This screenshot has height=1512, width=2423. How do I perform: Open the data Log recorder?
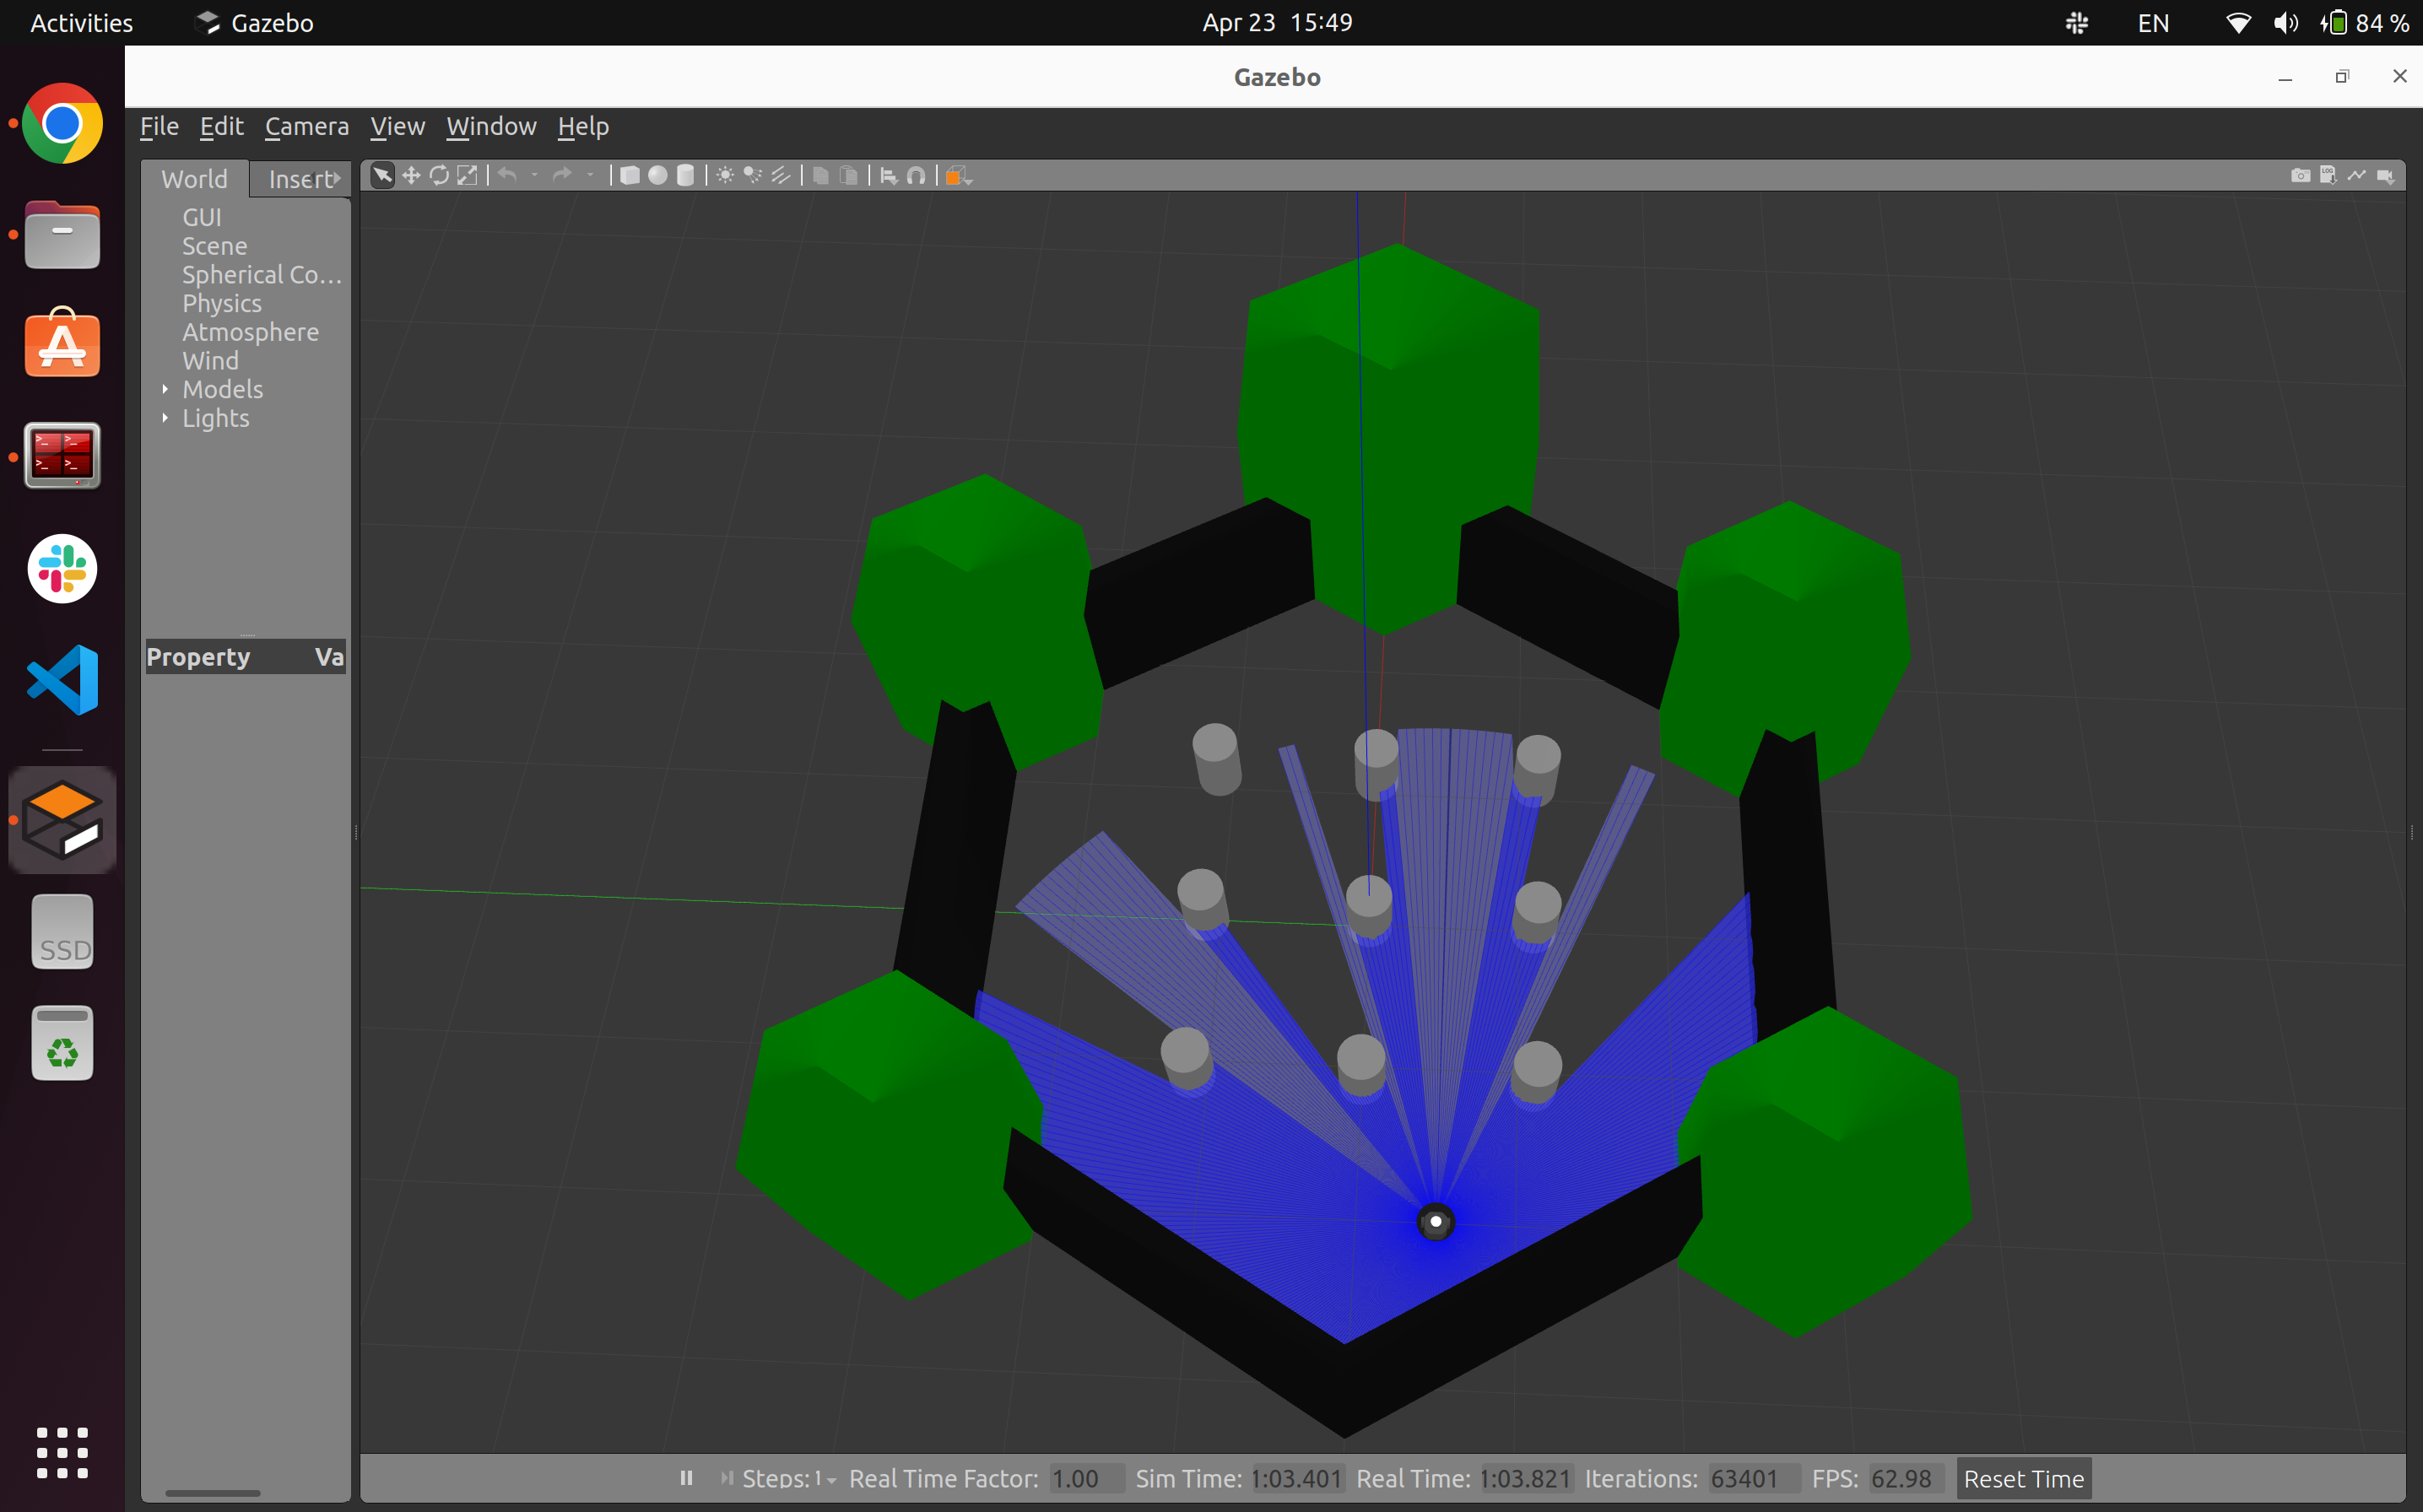click(x=2328, y=176)
